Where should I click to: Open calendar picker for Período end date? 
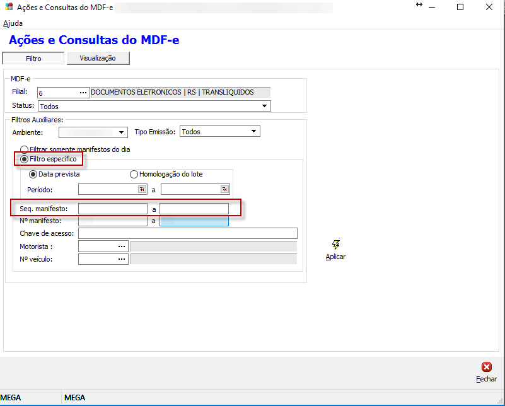coord(224,189)
